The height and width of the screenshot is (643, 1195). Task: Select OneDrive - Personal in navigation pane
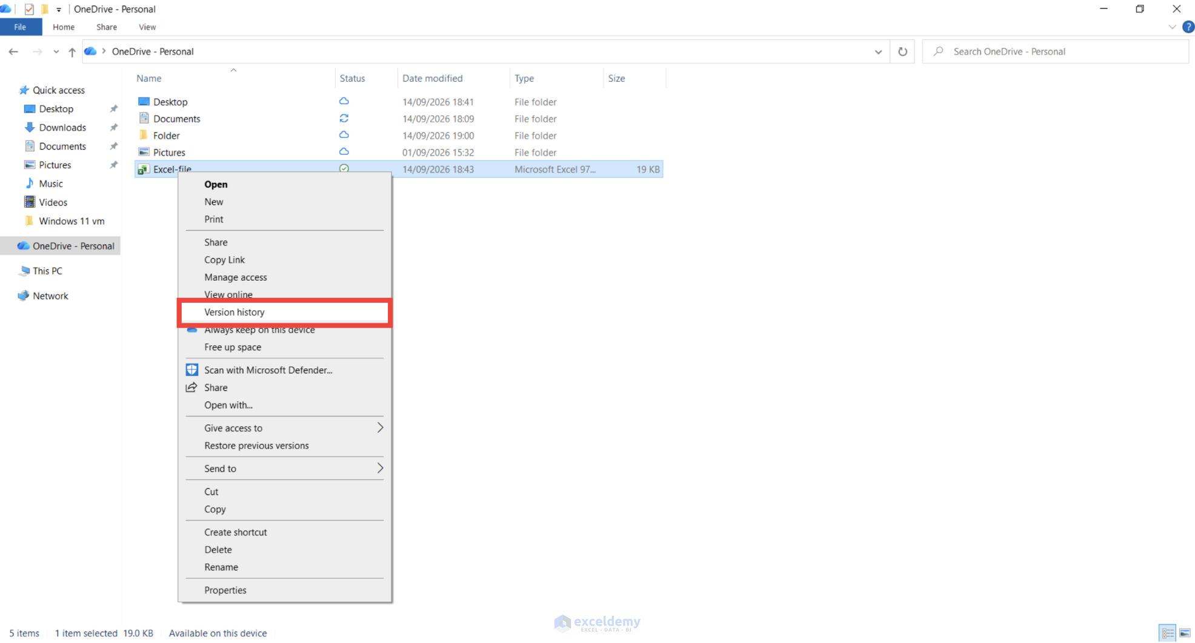61,246
